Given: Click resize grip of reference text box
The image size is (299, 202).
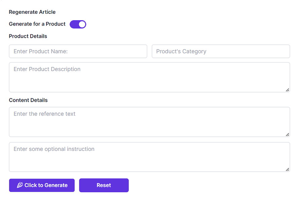Looking at the screenshot, I should (x=288, y=135).
